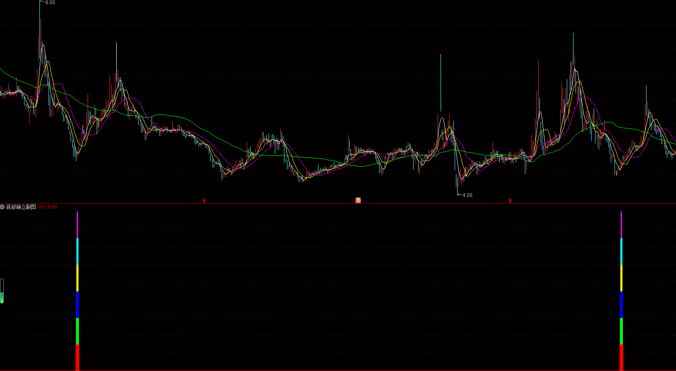Click the orange 激 event marker icon
676x371 pixels.
[x=358, y=200]
